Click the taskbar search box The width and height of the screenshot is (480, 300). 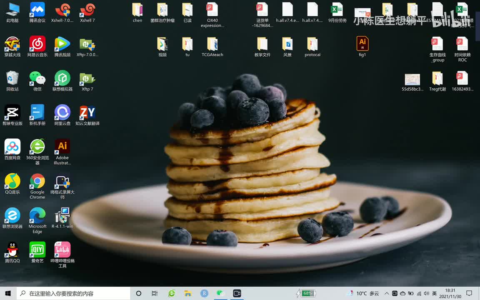73,293
